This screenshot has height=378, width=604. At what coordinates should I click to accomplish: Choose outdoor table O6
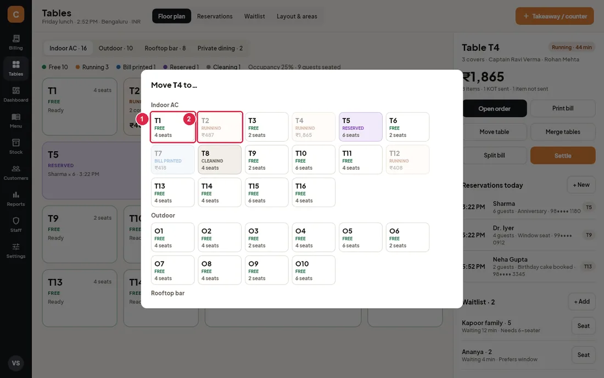point(407,238)
